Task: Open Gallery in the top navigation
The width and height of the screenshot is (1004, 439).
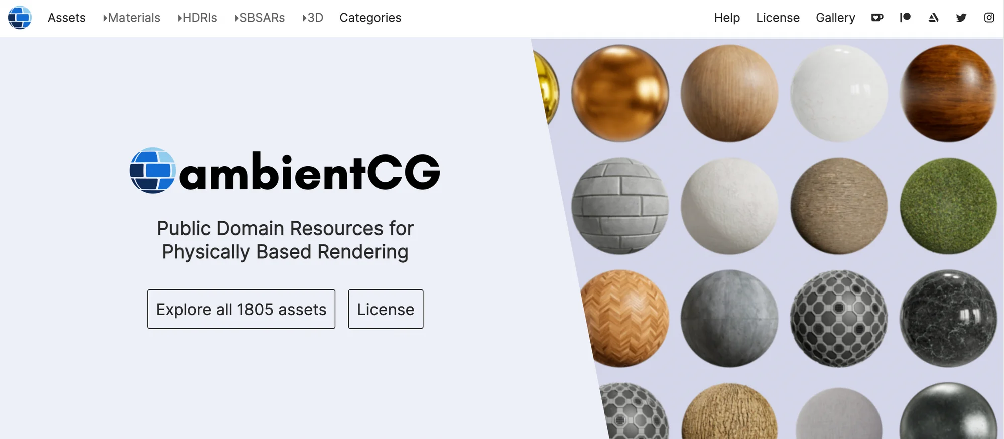Action: point(835,18)
